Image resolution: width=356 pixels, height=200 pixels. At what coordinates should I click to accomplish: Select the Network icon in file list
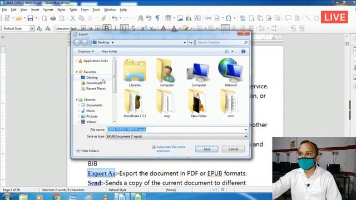click(x=231, y=72)
